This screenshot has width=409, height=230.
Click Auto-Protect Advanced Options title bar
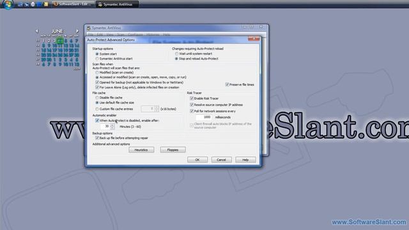[x=167, y=40]
